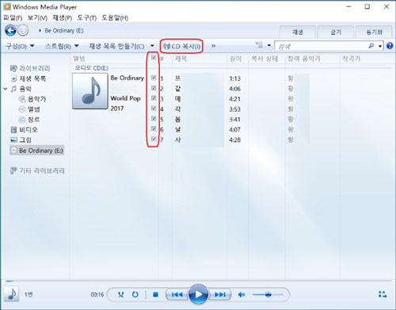Image resolution: width=396 pixels, height=310 pixels.
Task: Uncheck track 6 checkbox
Action: click(154, 128)
